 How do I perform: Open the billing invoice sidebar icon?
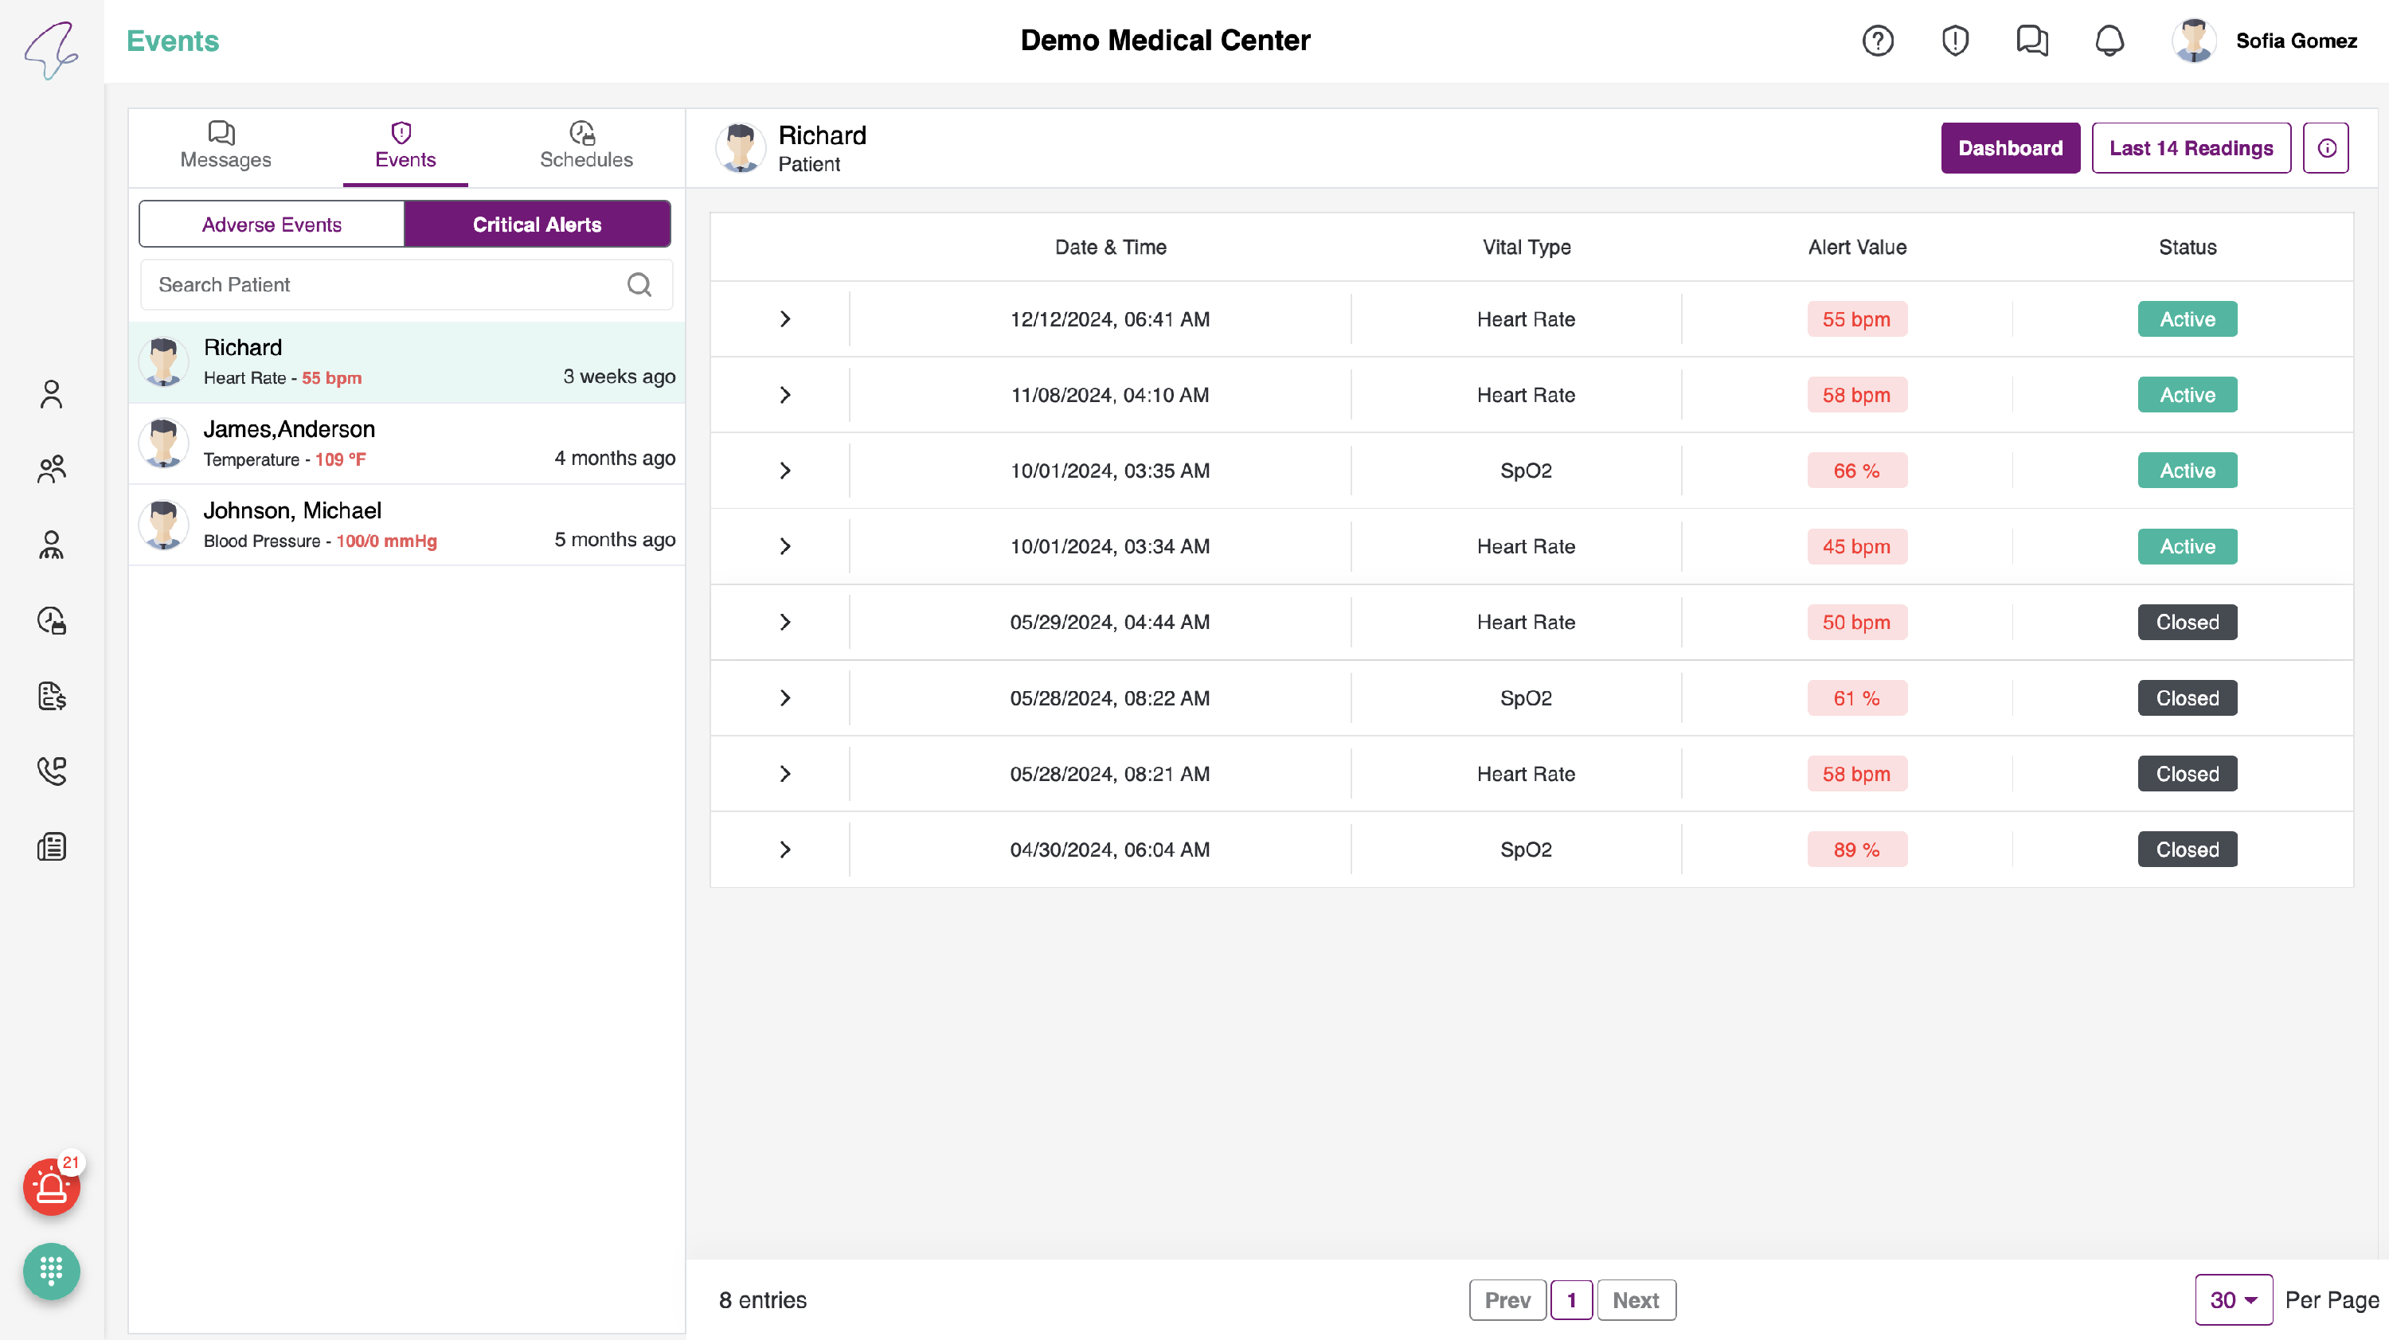pos(51,696)
